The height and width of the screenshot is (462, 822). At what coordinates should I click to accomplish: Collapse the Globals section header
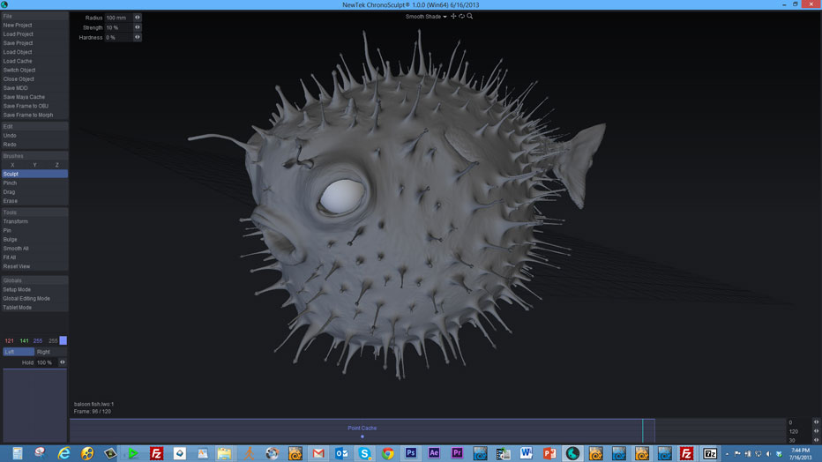coord(34,280)
